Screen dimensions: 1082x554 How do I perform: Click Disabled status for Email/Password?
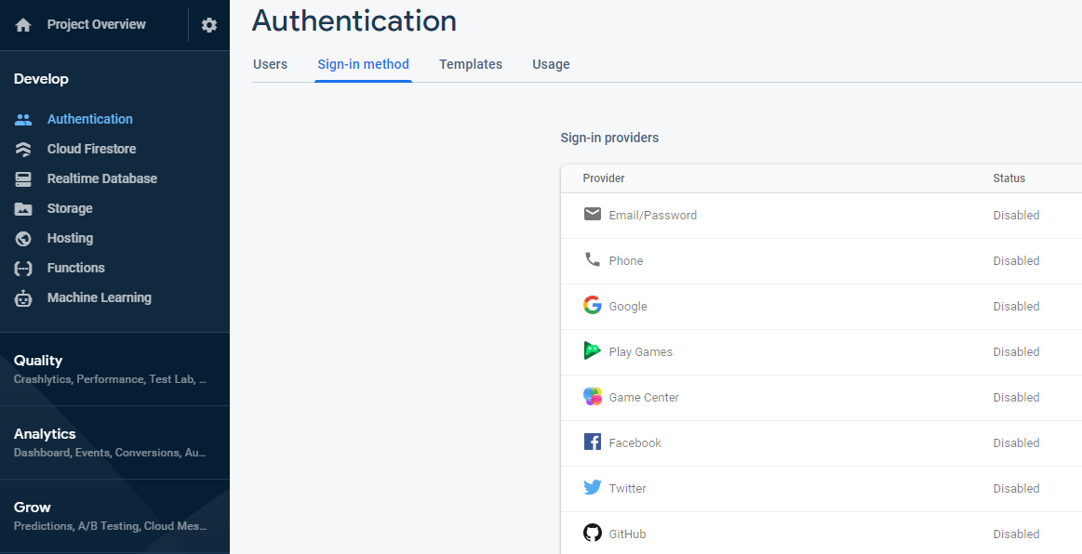pos(1016,215)
